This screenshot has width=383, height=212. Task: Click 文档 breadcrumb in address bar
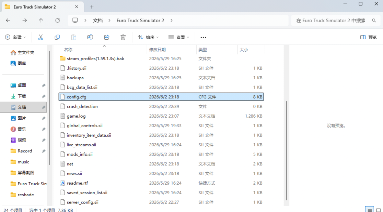[x=98, y=21]
